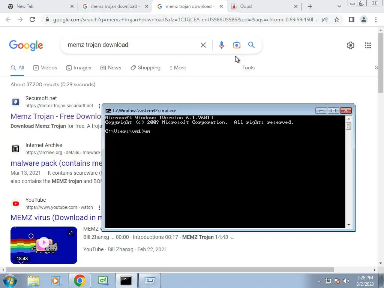Open Action Center flag tray icon
Image resolution: width=384 pixels, height=288 pixels.
coord(337,281)
